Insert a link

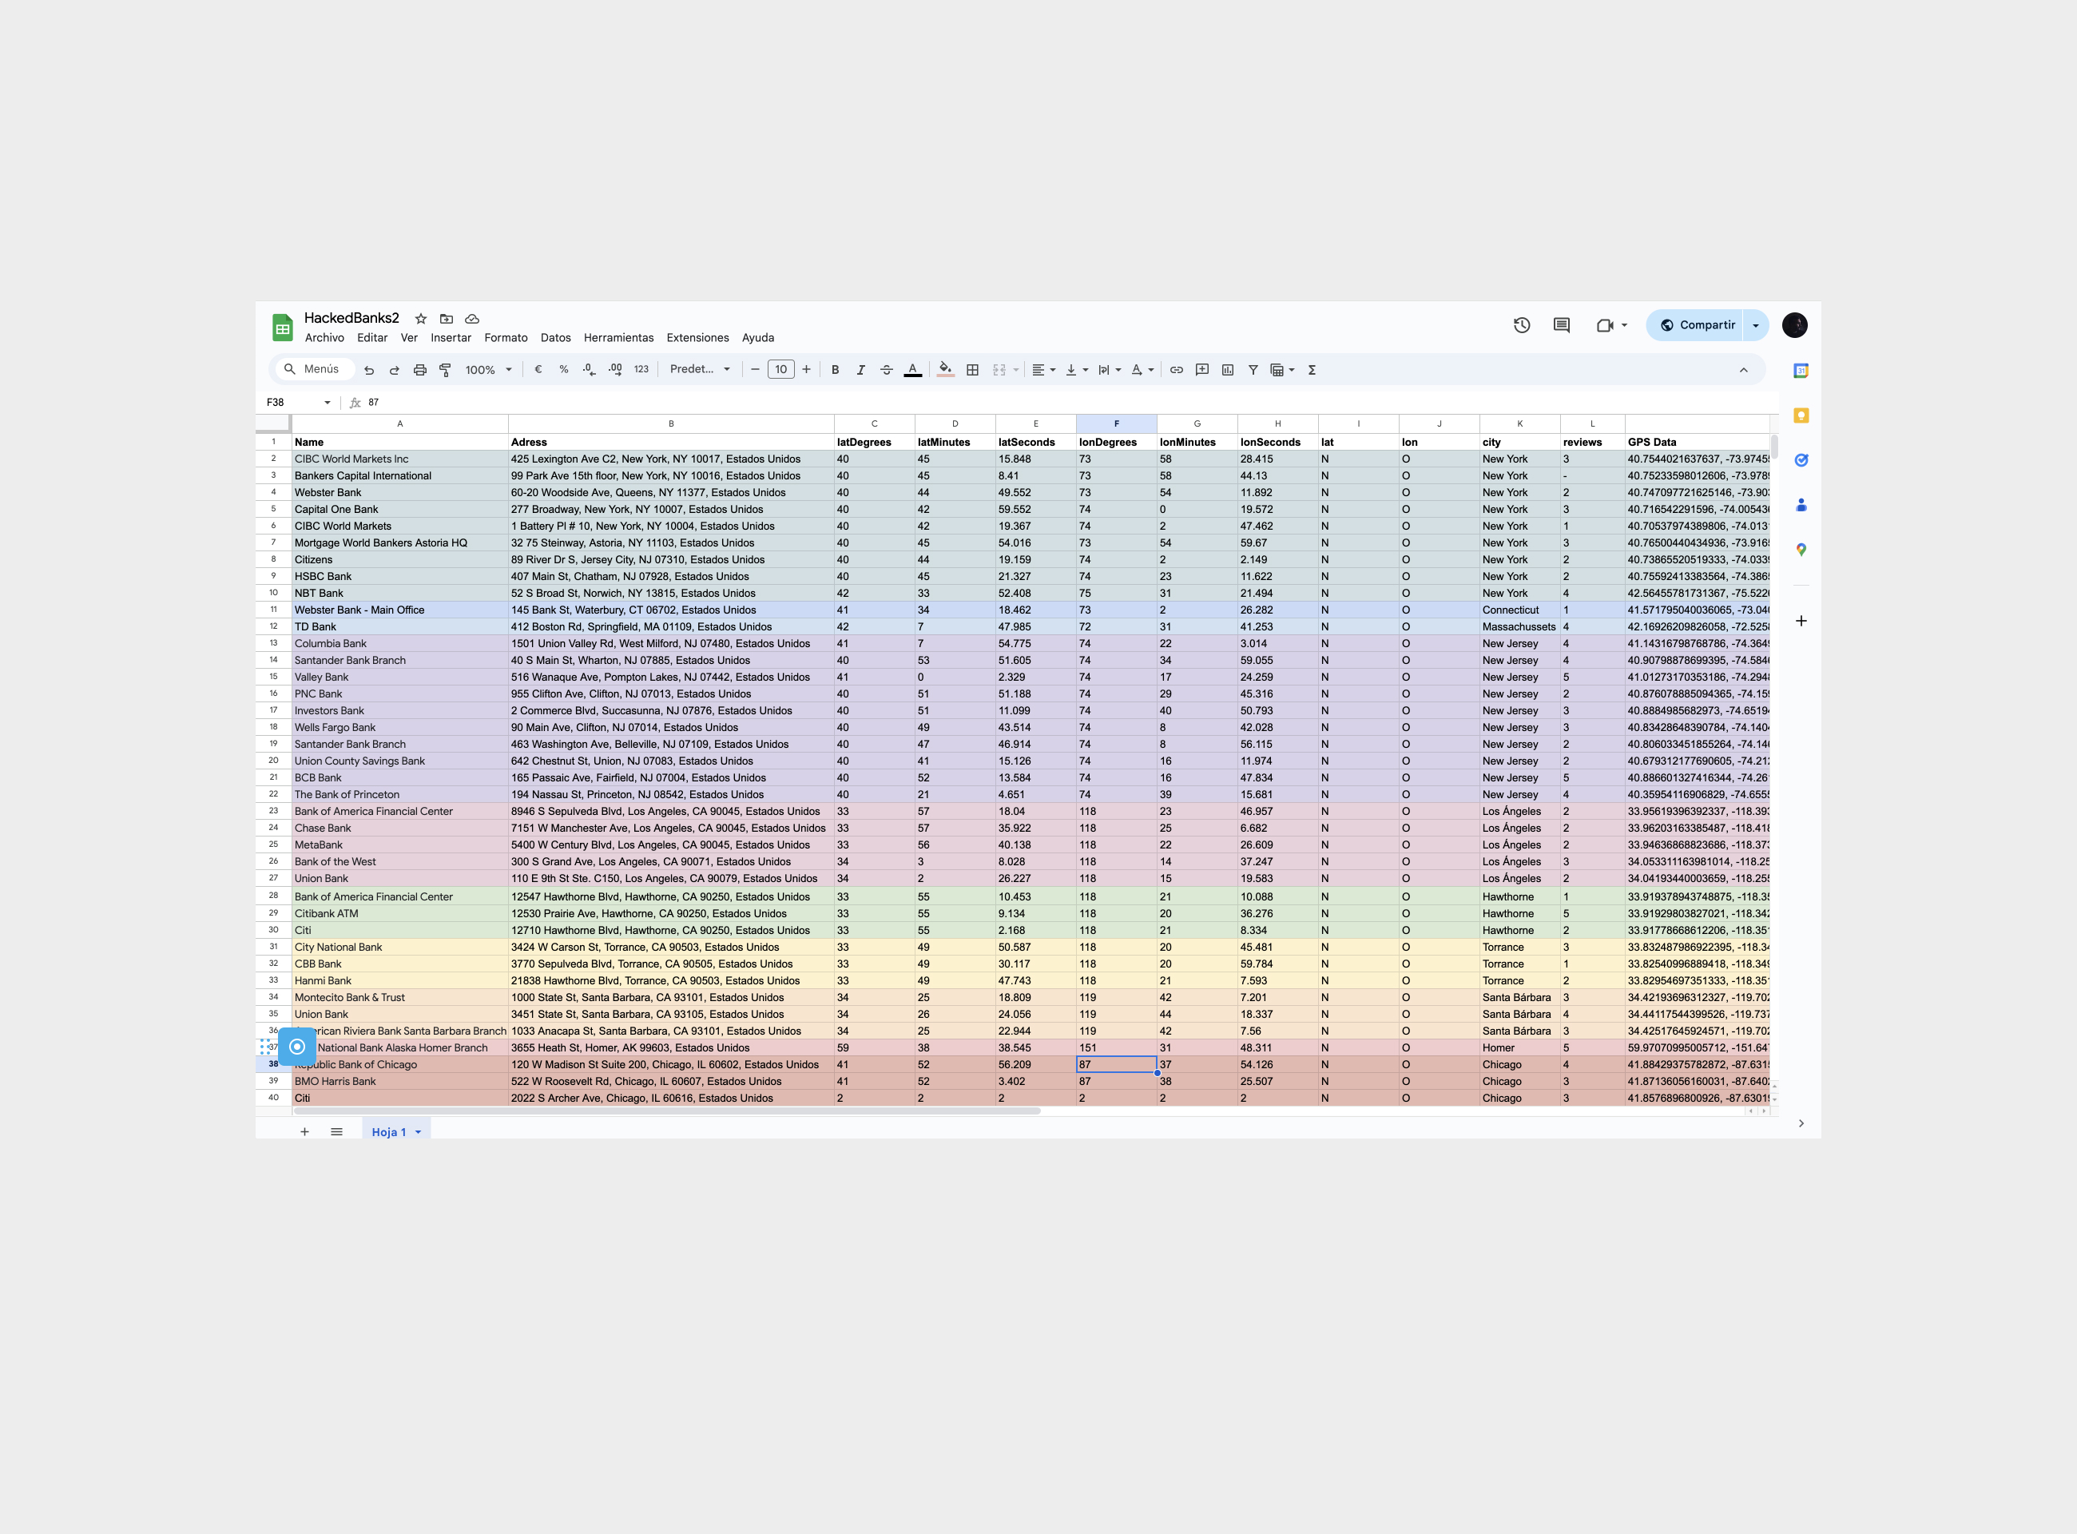pos(1177,370)
